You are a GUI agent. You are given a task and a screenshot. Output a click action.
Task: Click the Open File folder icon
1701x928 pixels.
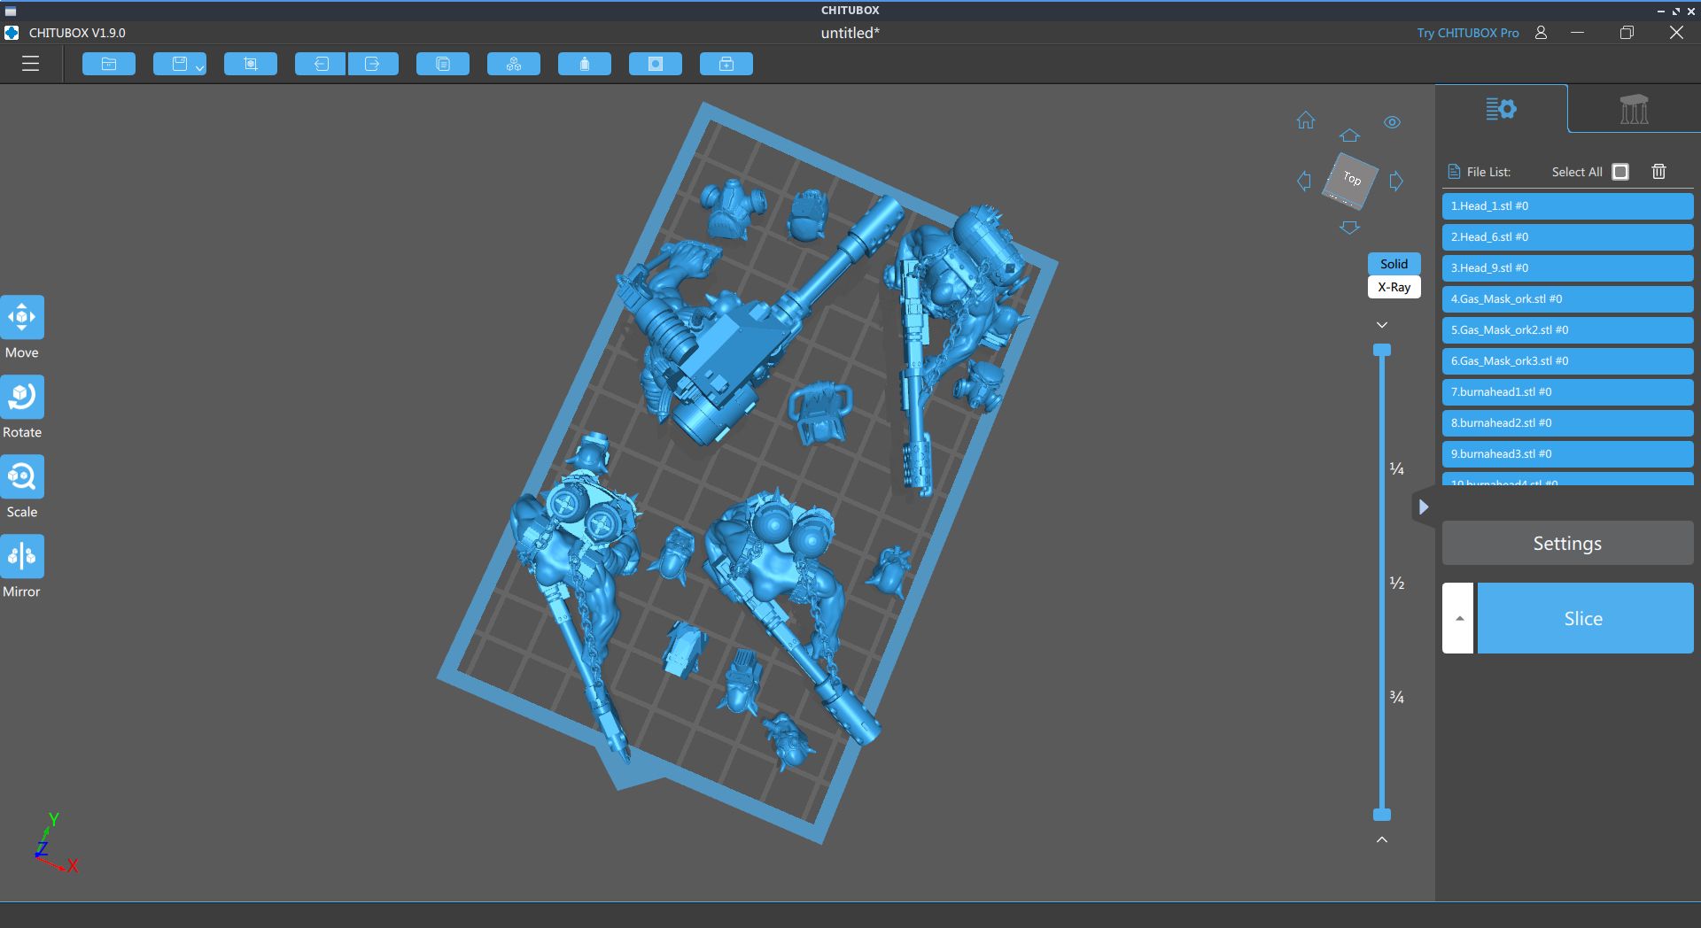point(109,64)
